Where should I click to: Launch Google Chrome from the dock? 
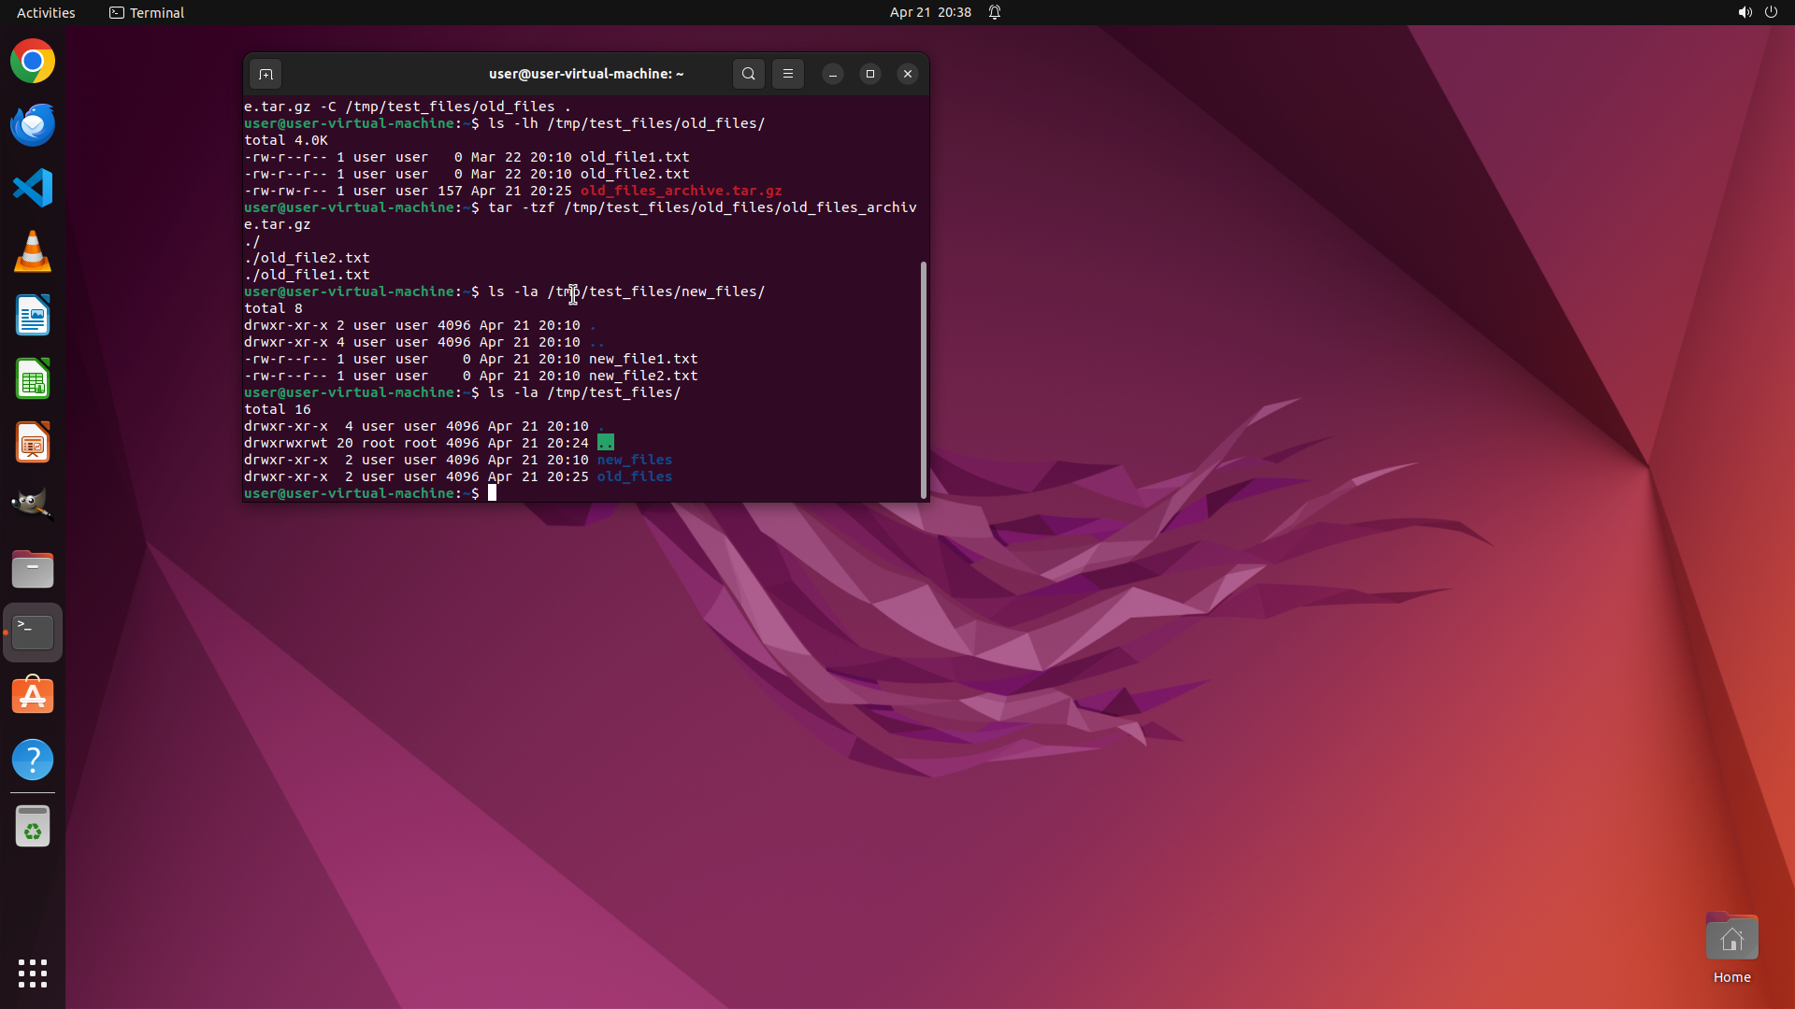point(33,62)
